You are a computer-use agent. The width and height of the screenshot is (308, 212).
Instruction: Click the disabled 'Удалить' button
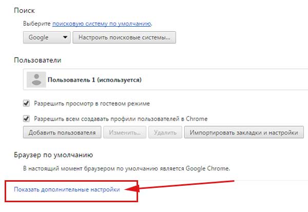[164, 133]
